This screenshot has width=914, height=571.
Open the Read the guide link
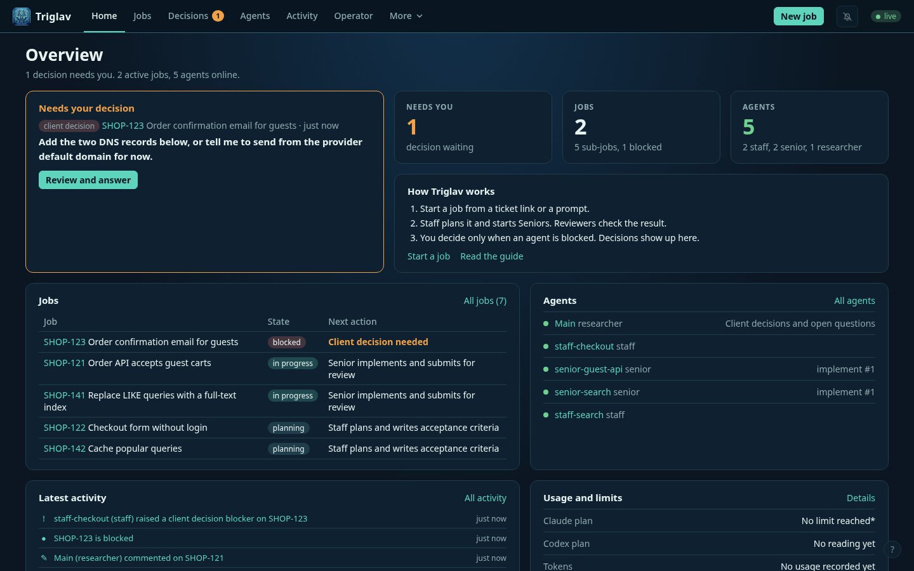pyautogui.click(x=492, y=256)
